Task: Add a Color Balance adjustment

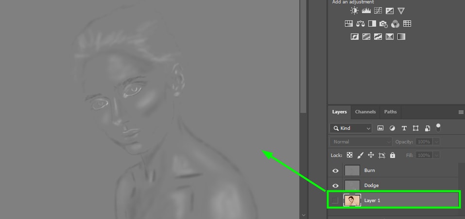Action: [x=361, y=24]
